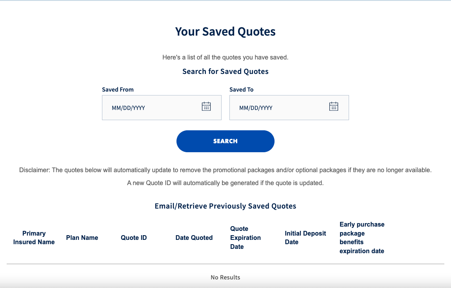Click the Quote ID column header
The height and width of the screenshot is (288, 451).
(134, 238)
